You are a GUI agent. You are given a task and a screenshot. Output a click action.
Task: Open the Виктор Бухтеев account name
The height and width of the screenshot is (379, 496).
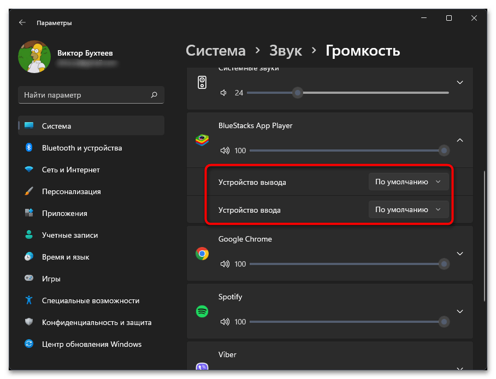coord(85,53)
